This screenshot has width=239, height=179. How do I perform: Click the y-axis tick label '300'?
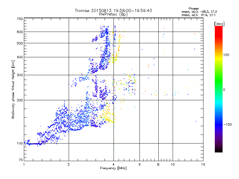click(20, 75)
